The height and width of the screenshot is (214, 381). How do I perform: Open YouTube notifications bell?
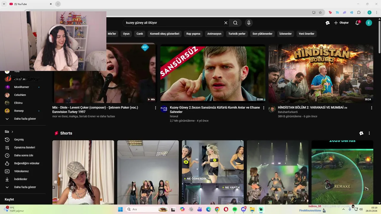[357, 23]
